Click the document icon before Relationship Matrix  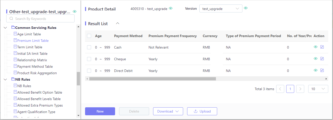coord(15,60)
